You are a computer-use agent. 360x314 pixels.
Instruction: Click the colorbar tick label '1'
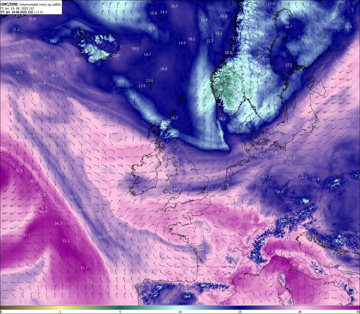point(60,312)
